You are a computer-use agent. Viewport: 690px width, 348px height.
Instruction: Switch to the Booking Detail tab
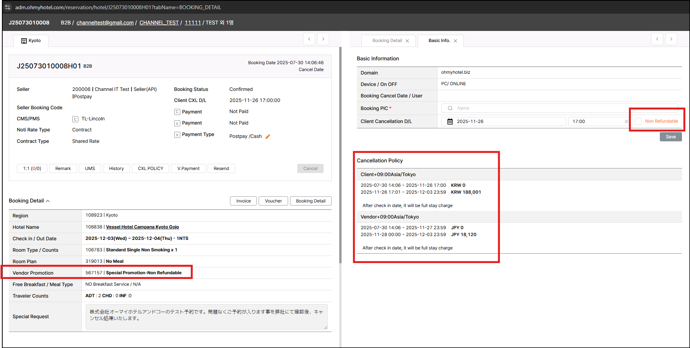[387, 40]
